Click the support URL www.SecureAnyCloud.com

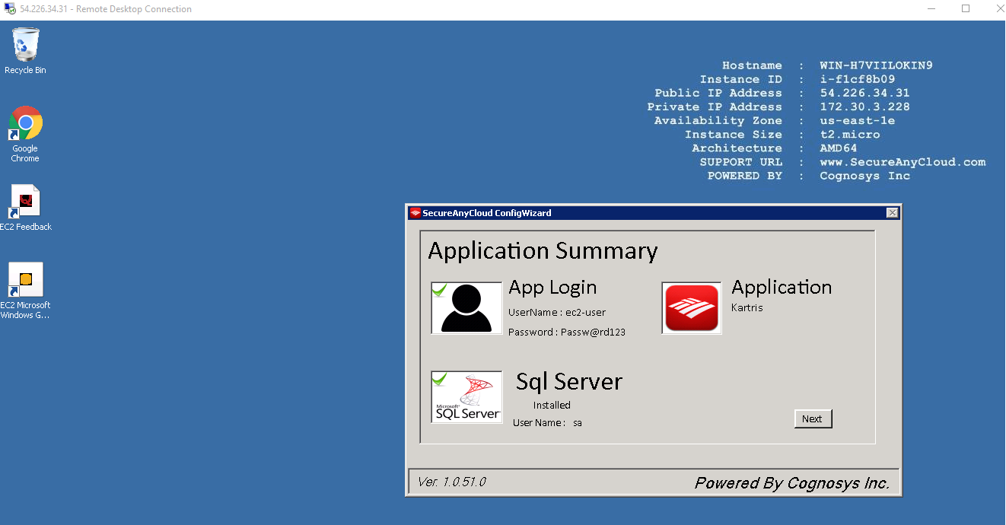click(903, 161)
